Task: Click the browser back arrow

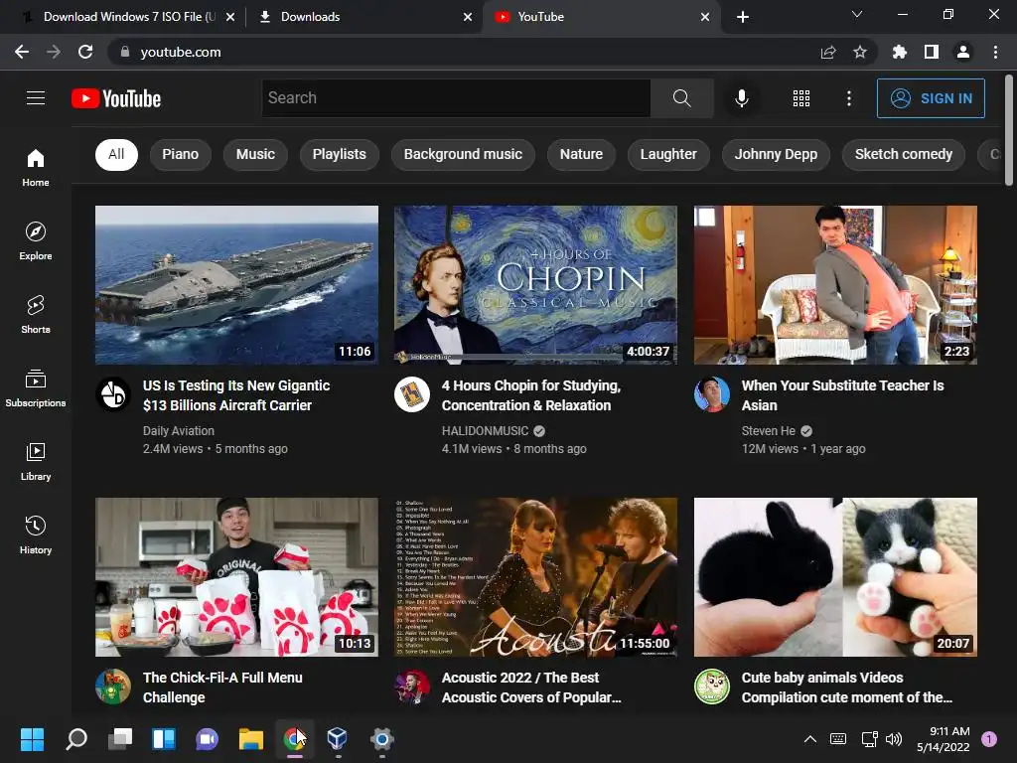Action: click(22, 52)
